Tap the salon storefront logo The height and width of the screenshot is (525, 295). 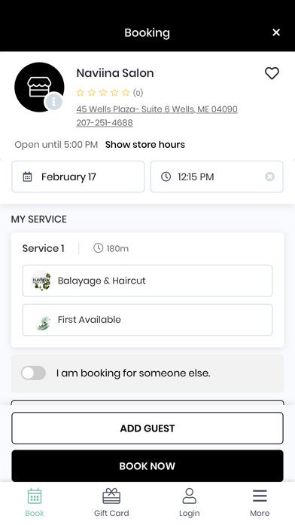click(39, 87)
